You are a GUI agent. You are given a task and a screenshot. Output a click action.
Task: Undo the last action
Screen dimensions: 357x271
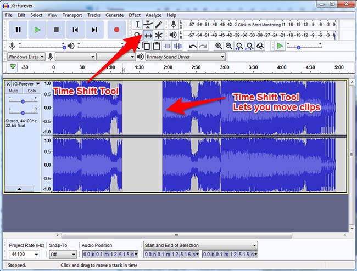coord(193,47)
